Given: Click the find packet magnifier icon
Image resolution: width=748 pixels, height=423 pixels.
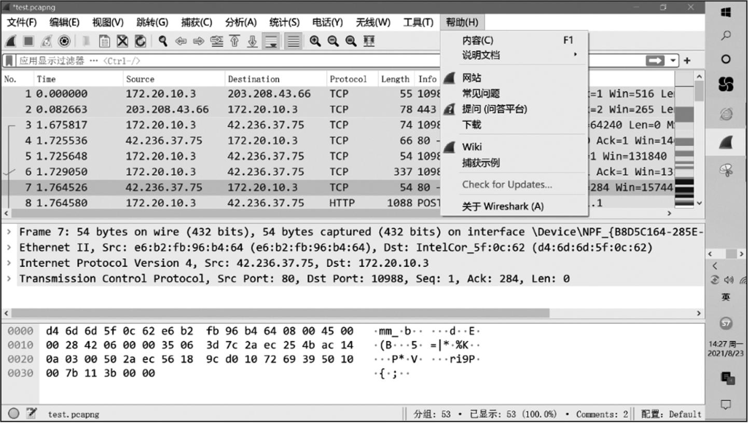Looking at the screenshot, I should (x=163, y=42).
